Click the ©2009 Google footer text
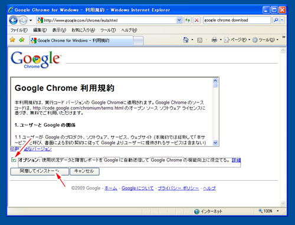295x225 pixels. pos(86,188)
